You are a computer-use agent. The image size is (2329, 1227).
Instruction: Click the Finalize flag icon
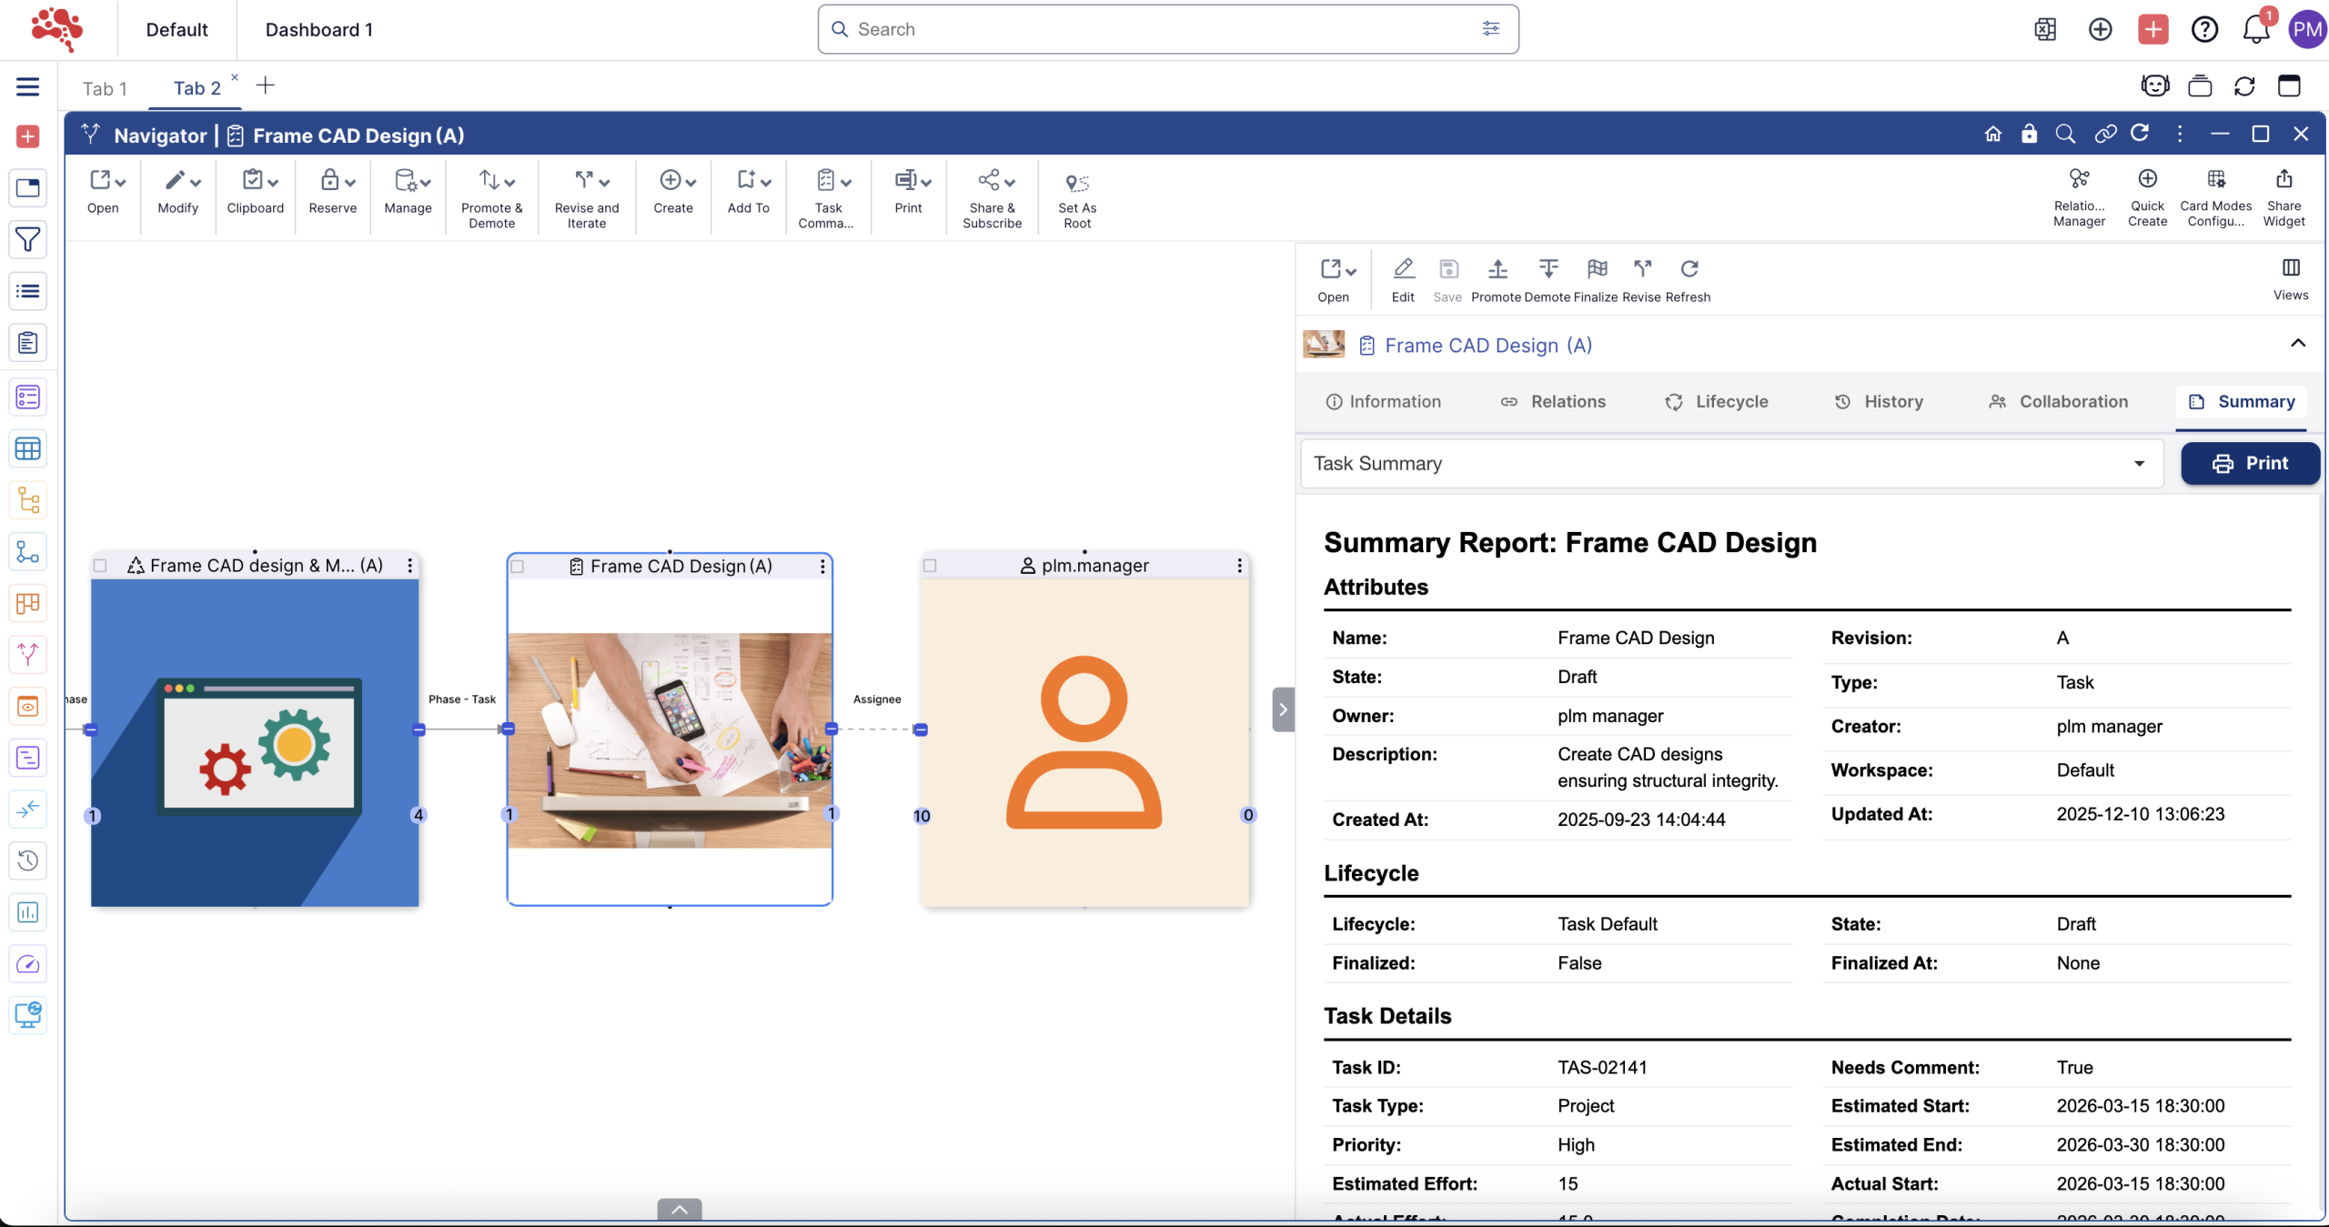click(x=1596, y=269)
